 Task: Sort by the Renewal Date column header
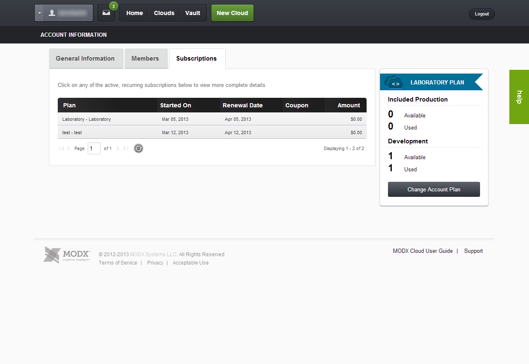(252, 105)
